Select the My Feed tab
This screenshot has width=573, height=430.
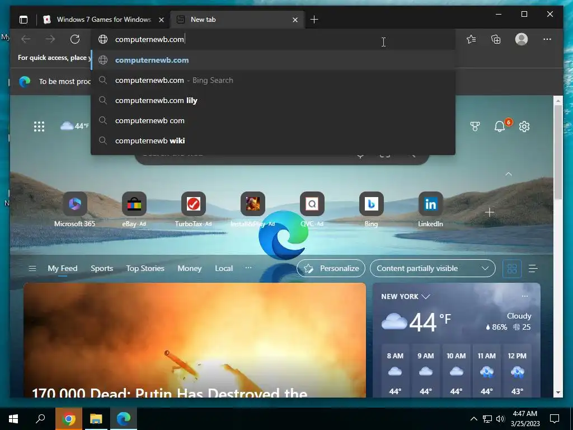pos(63,268)
